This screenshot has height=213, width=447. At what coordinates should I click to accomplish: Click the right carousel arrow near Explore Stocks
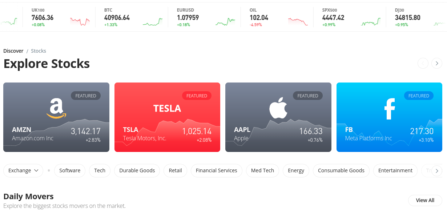(437, 63)
